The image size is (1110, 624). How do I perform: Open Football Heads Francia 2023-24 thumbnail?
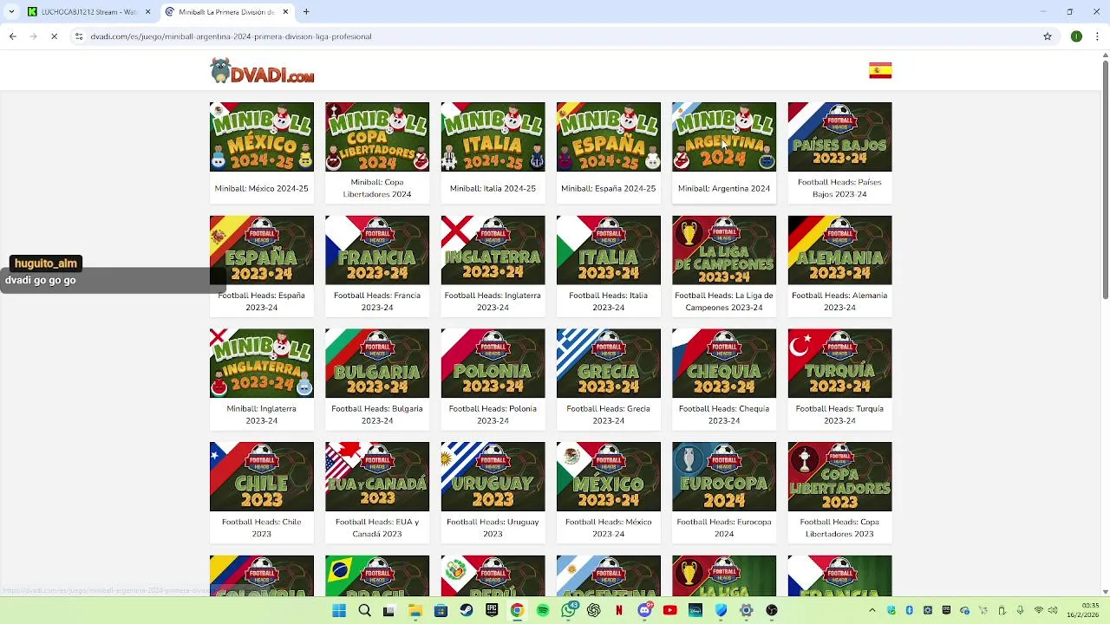click(x=377, y=250)
